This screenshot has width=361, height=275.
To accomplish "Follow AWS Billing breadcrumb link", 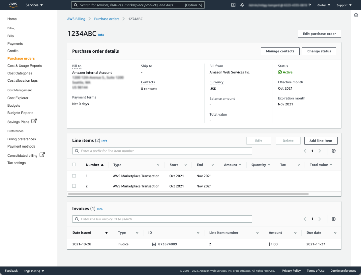I will [76, 19].
